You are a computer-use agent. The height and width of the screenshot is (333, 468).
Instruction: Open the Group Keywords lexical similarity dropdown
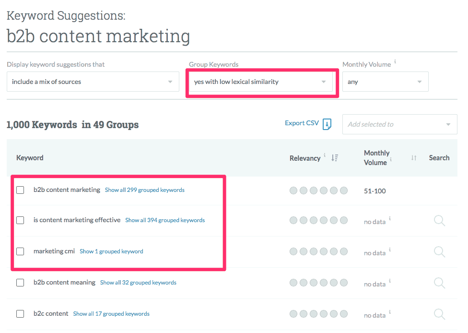261,82
